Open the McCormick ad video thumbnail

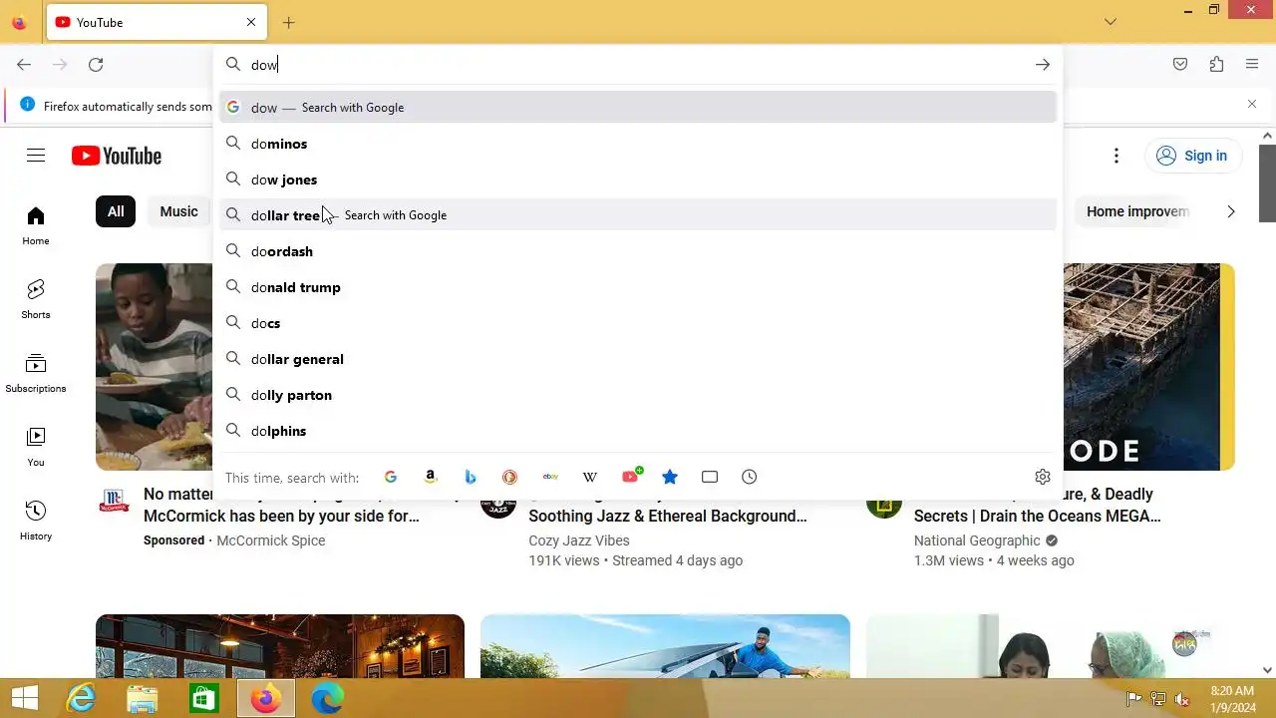[154, 367]
